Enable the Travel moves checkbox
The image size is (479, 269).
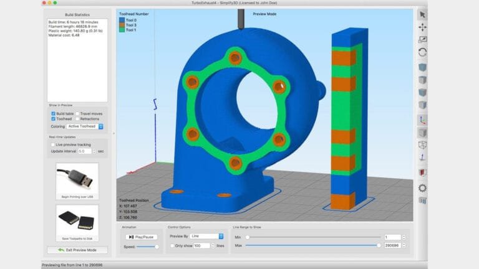point(77,113)
